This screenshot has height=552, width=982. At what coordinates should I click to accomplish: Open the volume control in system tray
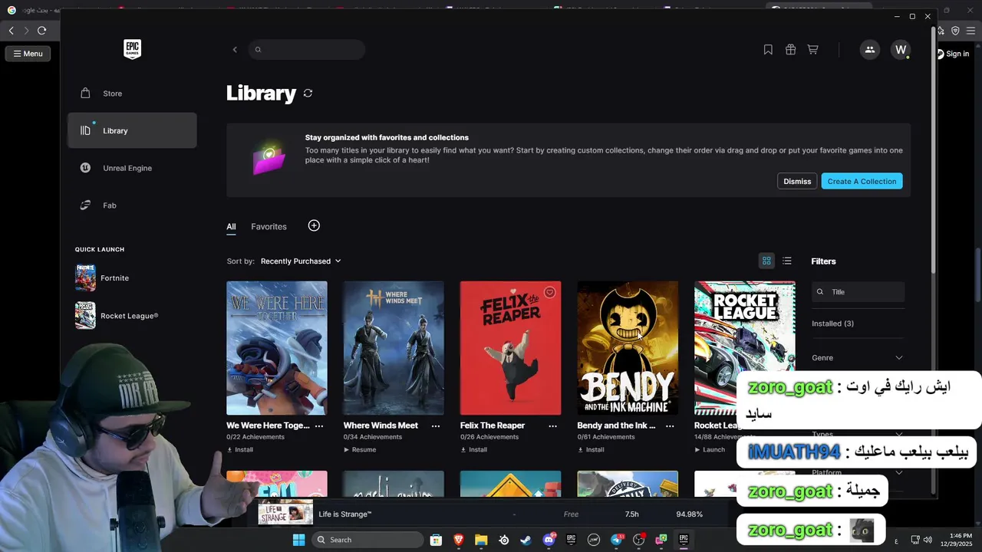click(x=928, y=540)
